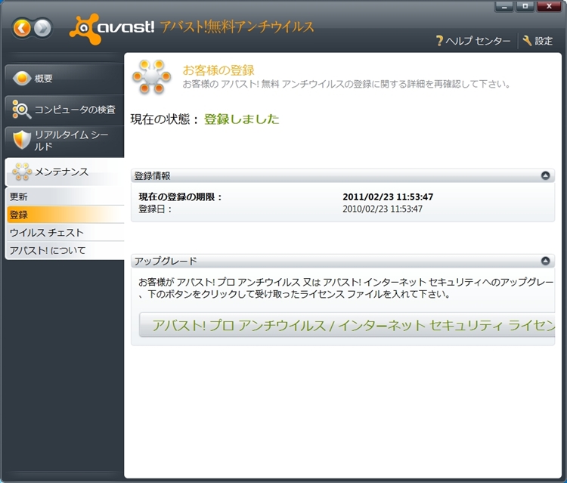The image size is (567, 483).
Task: Open リアルタイム シールド real-time shields section
Action: click(x=65, y=141)
